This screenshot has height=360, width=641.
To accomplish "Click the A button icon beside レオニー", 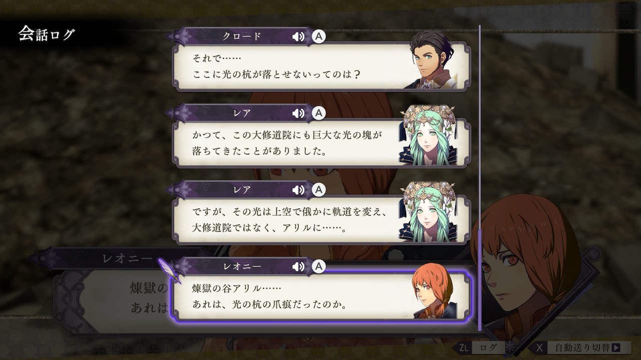I will (319, 267).
